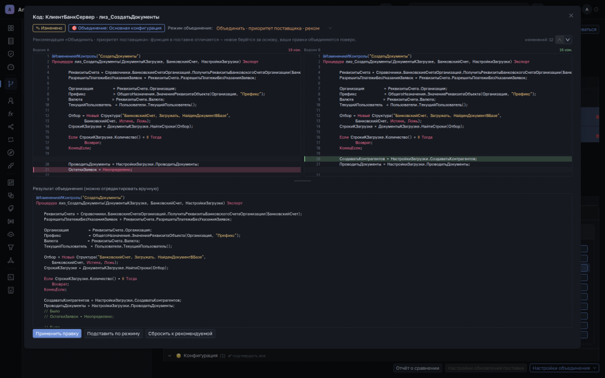Click '// ОстаткиЗаявок = Неопределено;' comment in result
The image size is (605, 378).
click(79, 317)
